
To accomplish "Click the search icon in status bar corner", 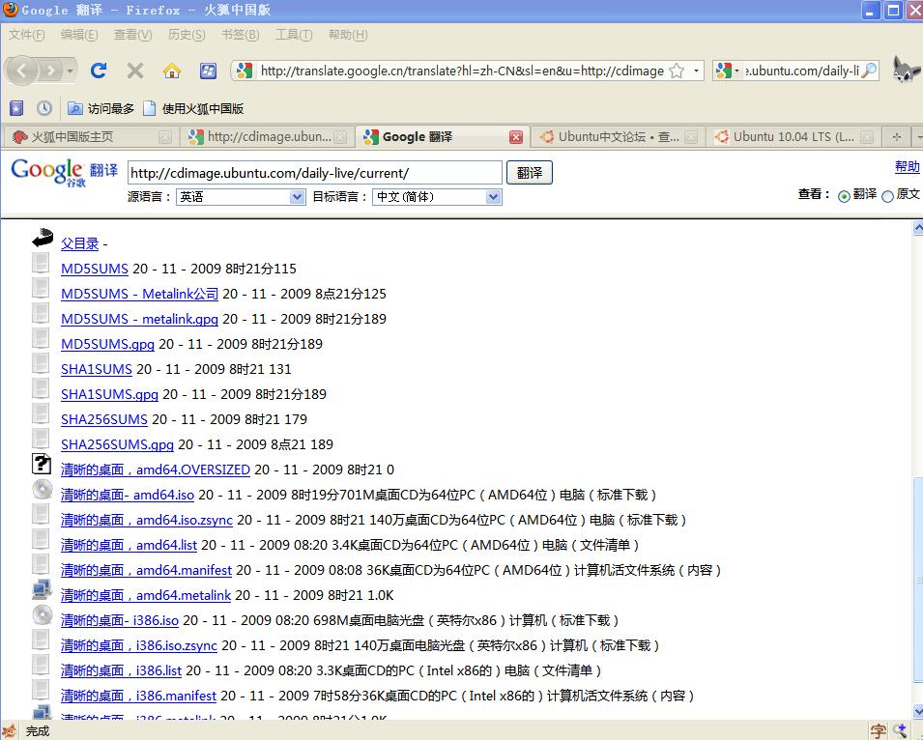I will [x=901, y=730].
